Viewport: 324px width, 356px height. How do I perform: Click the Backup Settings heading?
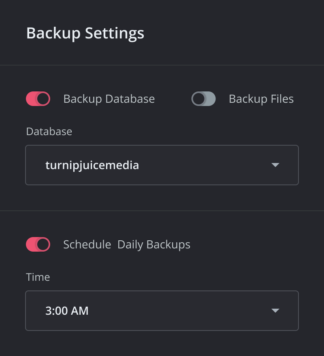pos(85,33)
